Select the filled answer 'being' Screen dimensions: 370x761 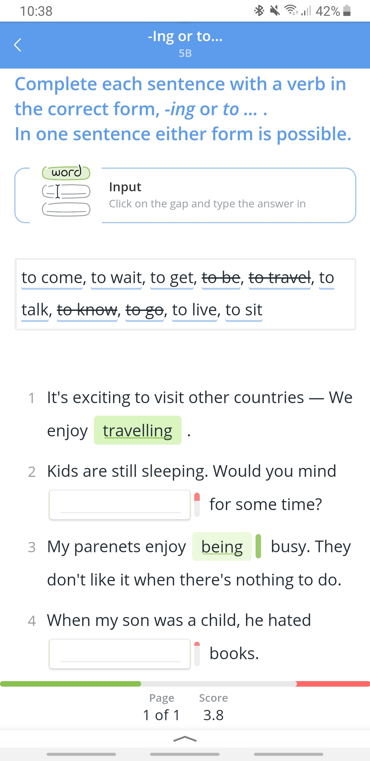pos(222,546)
